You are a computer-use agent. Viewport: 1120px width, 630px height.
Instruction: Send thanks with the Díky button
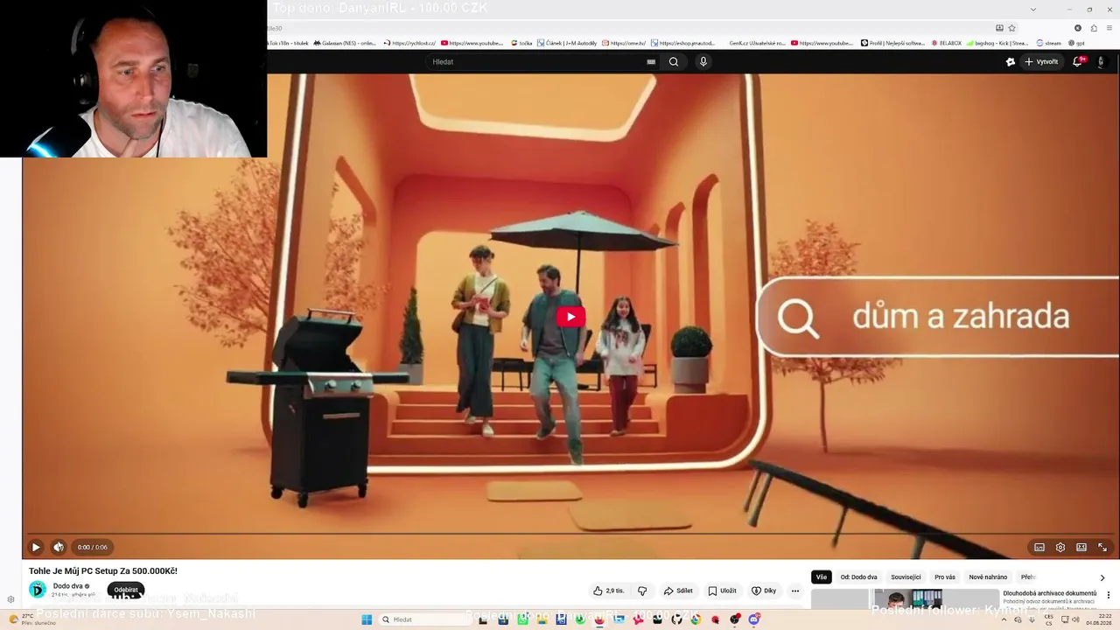coord(764,591)
